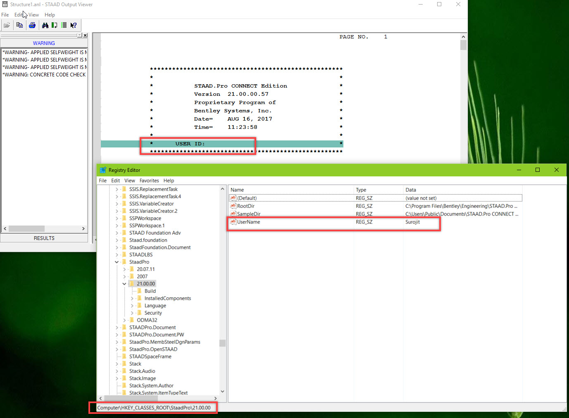This screenshot has height=418, width=569.
Task: Click the registry path in address bar
Action: [154, 408]
